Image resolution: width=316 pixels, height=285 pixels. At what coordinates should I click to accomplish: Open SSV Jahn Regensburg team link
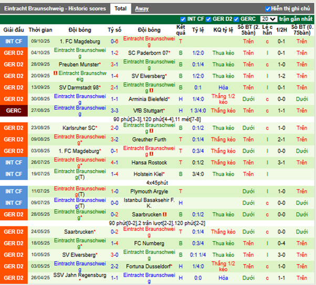pos(80,276)
